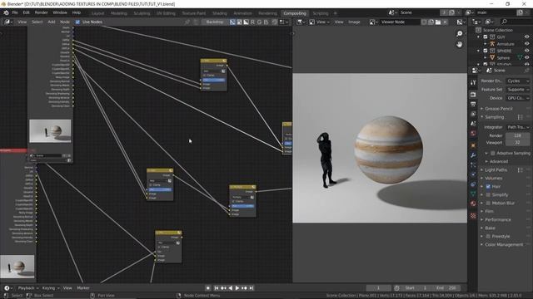The width and height of the screenshot is (533, 299).
Task: Open the Output properties tab icon
Action: tap(473, 105)
